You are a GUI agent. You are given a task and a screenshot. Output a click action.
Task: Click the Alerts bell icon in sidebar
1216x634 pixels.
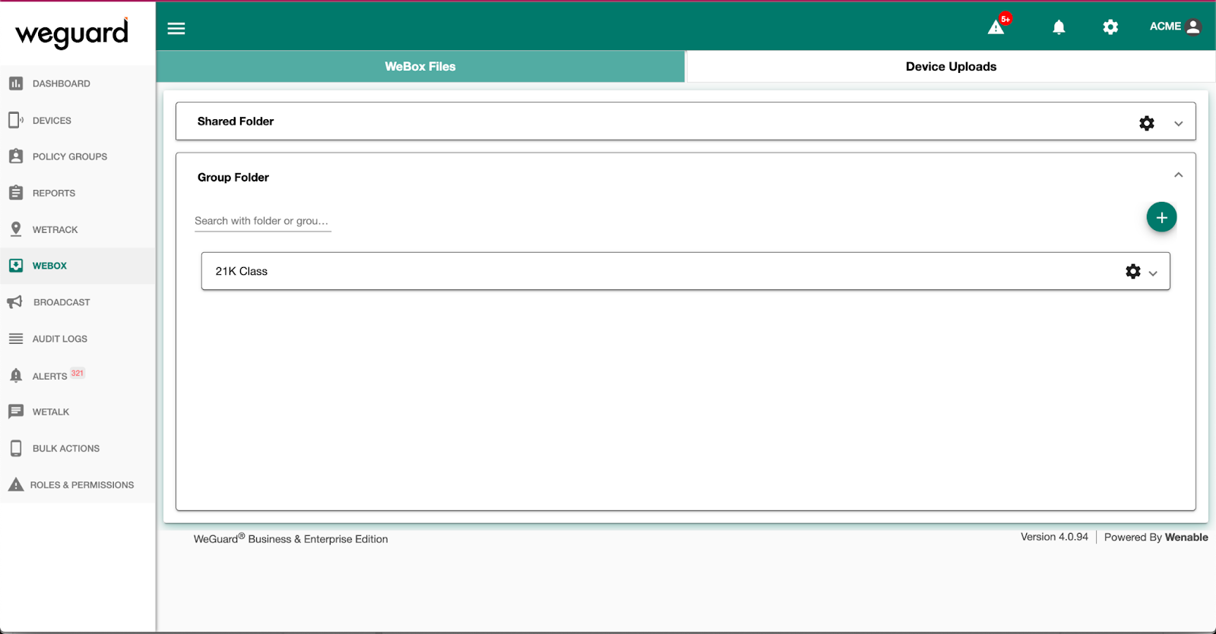pyautogui.click(x=16, y=375)
